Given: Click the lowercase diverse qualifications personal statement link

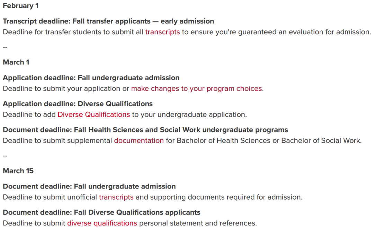Looking at the screenshot, I should 102,223.
